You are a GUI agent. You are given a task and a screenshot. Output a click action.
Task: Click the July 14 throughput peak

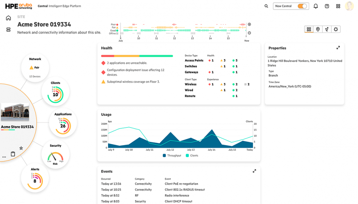[x=212, y=130]
